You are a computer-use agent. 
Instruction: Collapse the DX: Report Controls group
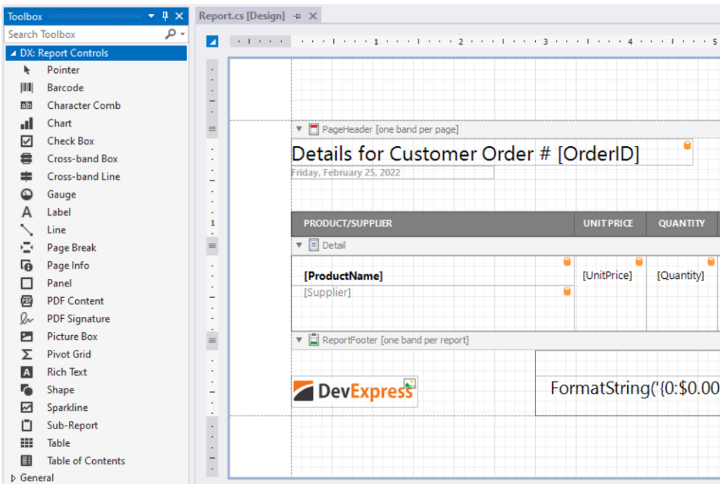click(13, 53)
